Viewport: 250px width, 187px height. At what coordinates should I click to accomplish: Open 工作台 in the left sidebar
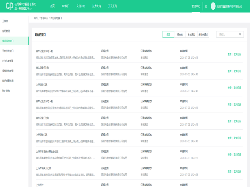click(x=5, y=21)
